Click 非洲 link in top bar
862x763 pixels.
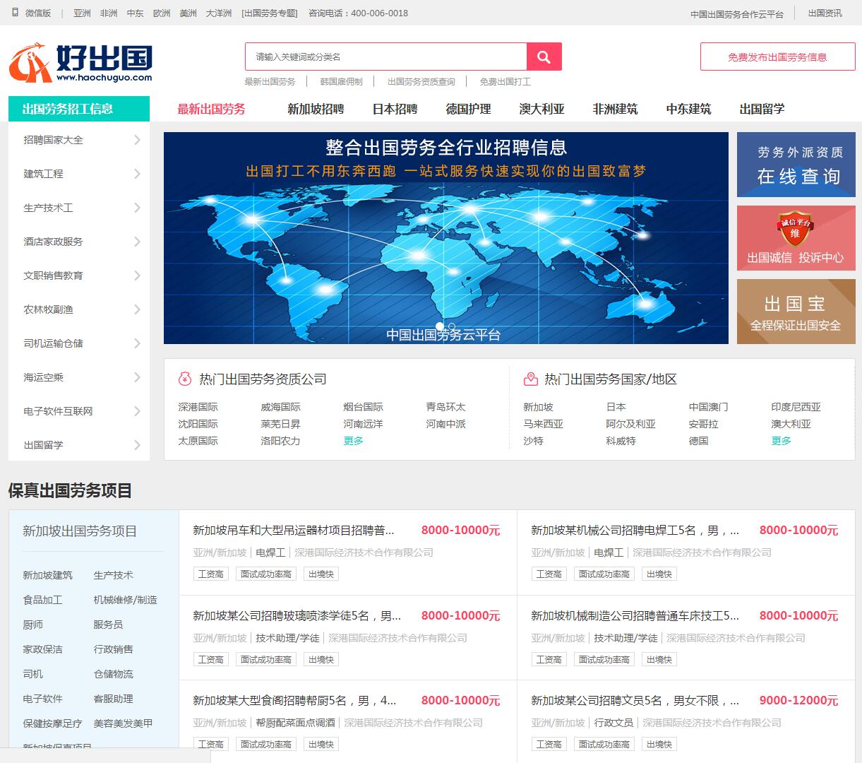tap(109, 13)
